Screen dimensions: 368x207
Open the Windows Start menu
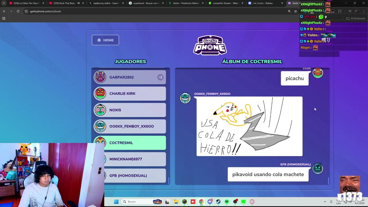pyautogui.click(x=116, y=202)
